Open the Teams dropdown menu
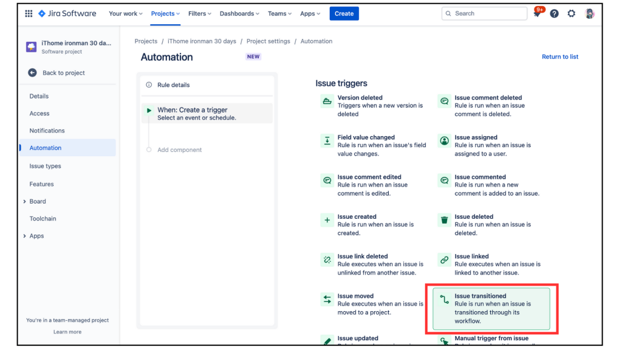This screenshot has height=350, width=622. tap(279, 13)
